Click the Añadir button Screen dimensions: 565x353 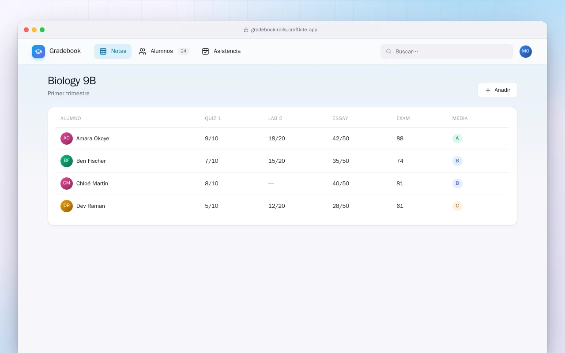497,90
